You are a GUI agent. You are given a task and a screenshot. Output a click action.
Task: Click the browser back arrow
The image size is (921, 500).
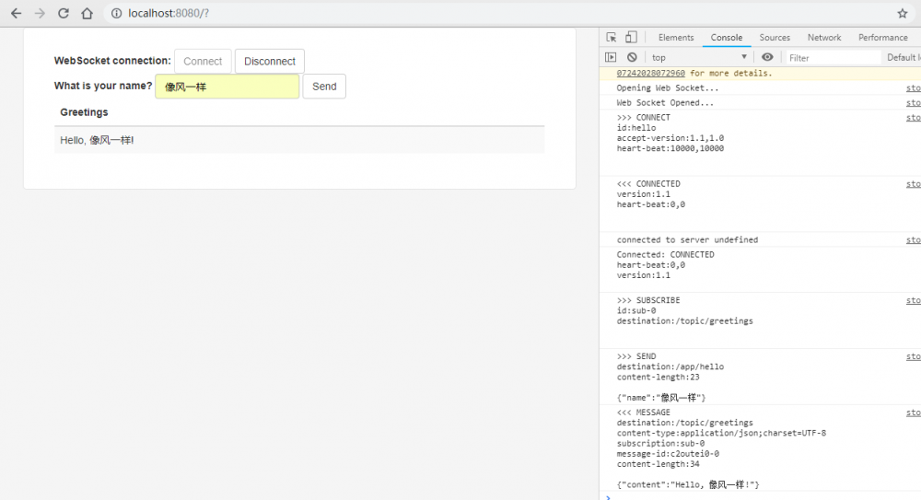click(x=16, y=14)
